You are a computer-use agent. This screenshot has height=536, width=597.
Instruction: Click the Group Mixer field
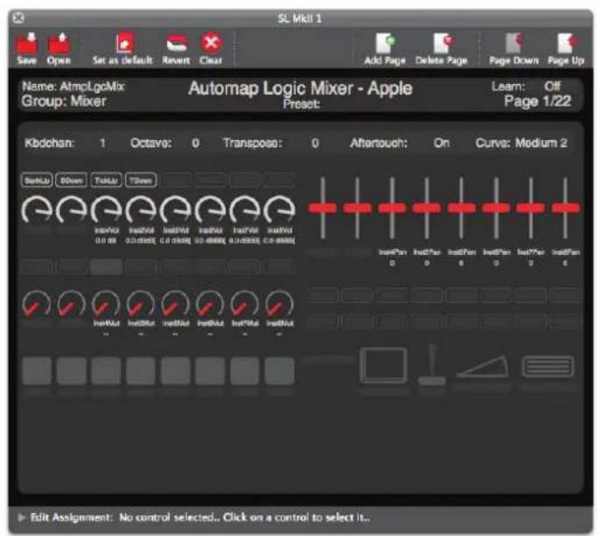point(64,101)
